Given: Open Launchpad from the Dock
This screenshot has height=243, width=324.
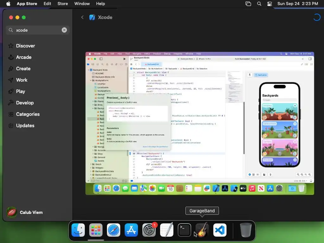Looking at the screenshot, I should tap(96, 230).
